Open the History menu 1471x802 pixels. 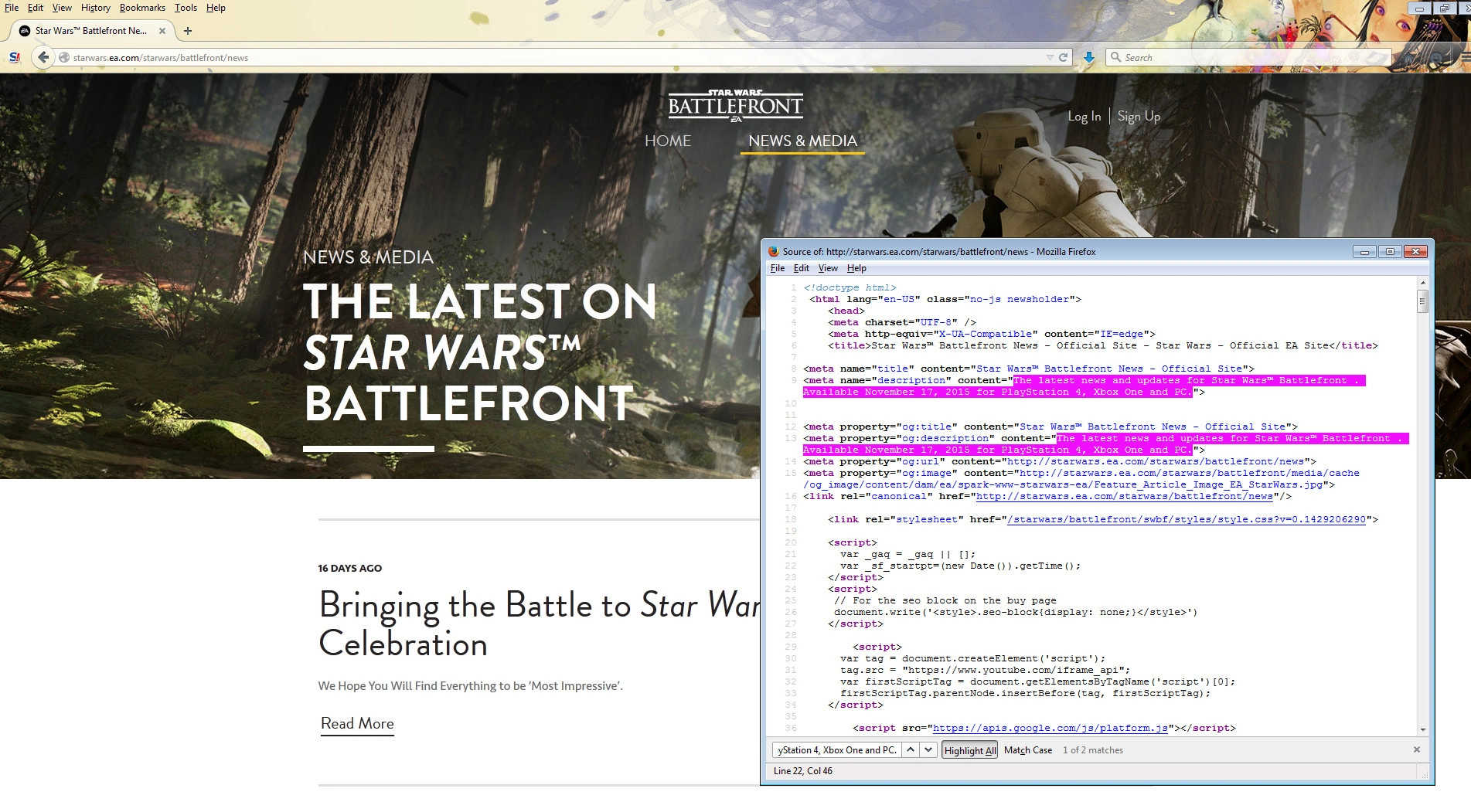[96, 8]
